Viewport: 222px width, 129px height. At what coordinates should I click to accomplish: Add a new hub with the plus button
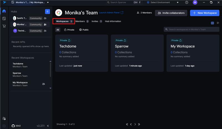(x=47, y=11)
